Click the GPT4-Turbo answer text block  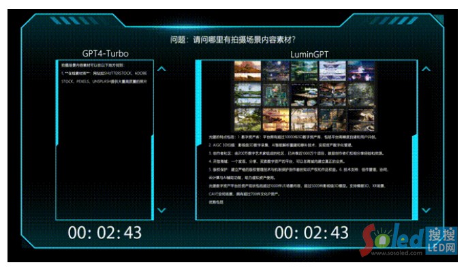click(x=104, y=74)
